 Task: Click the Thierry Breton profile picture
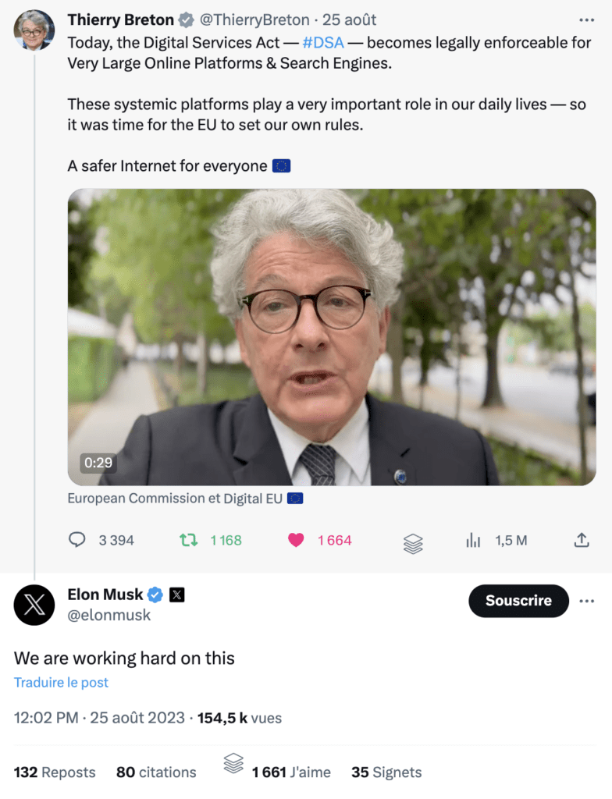34,30
